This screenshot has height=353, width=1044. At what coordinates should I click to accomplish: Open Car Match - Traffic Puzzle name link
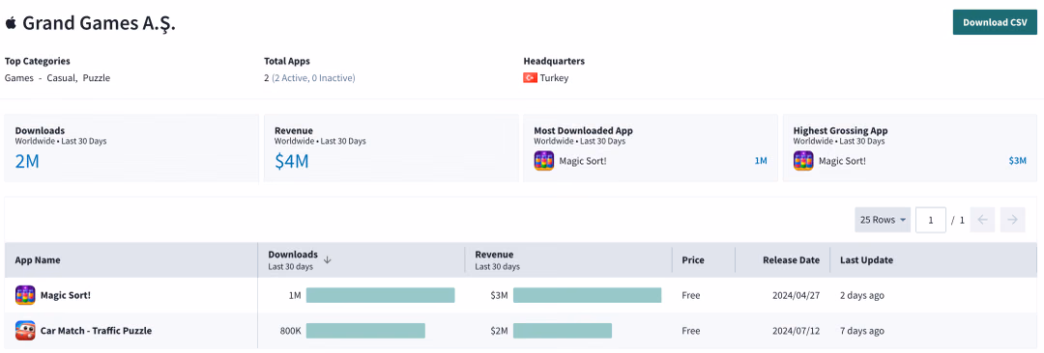[x=96, y=331]
